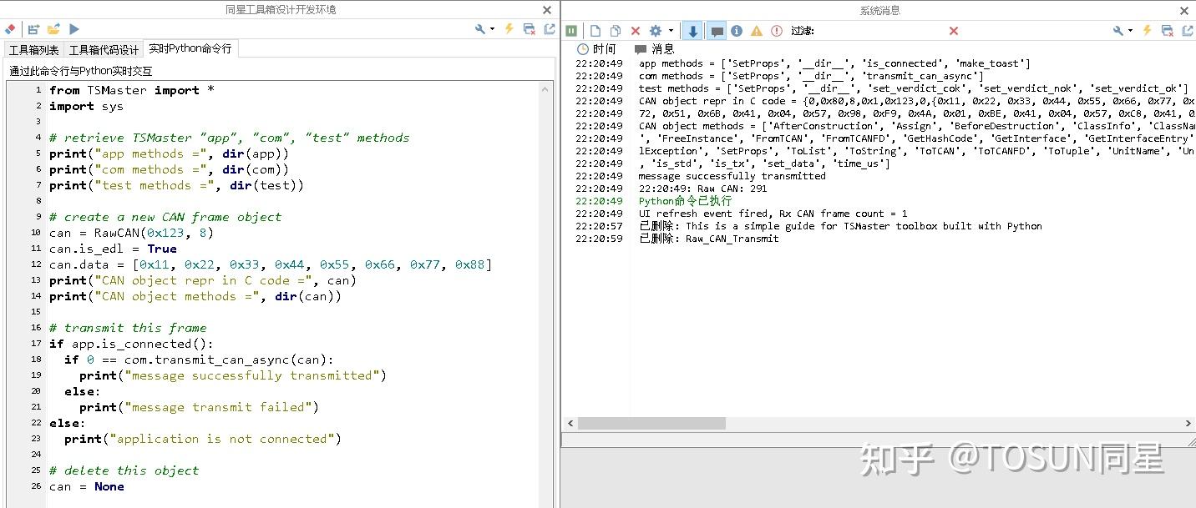Click the pop-out icon in system messages toolbar
This screenshot has height=508, width=1196.
[x=1188, y=31]
